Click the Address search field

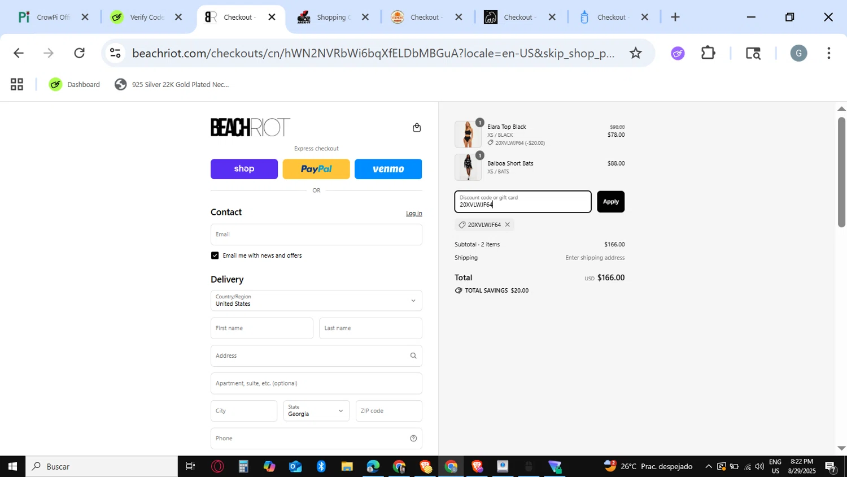[x=316, y=356]
